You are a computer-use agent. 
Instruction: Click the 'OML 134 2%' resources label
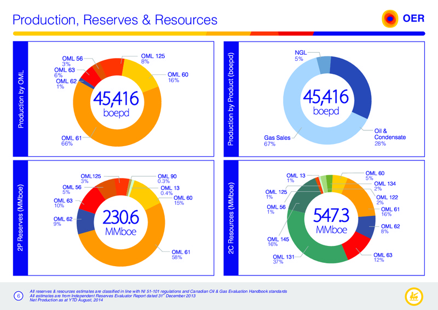385,186
